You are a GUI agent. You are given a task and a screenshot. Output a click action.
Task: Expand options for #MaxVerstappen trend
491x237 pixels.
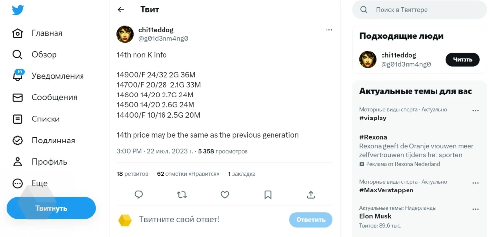click(475, 183)
